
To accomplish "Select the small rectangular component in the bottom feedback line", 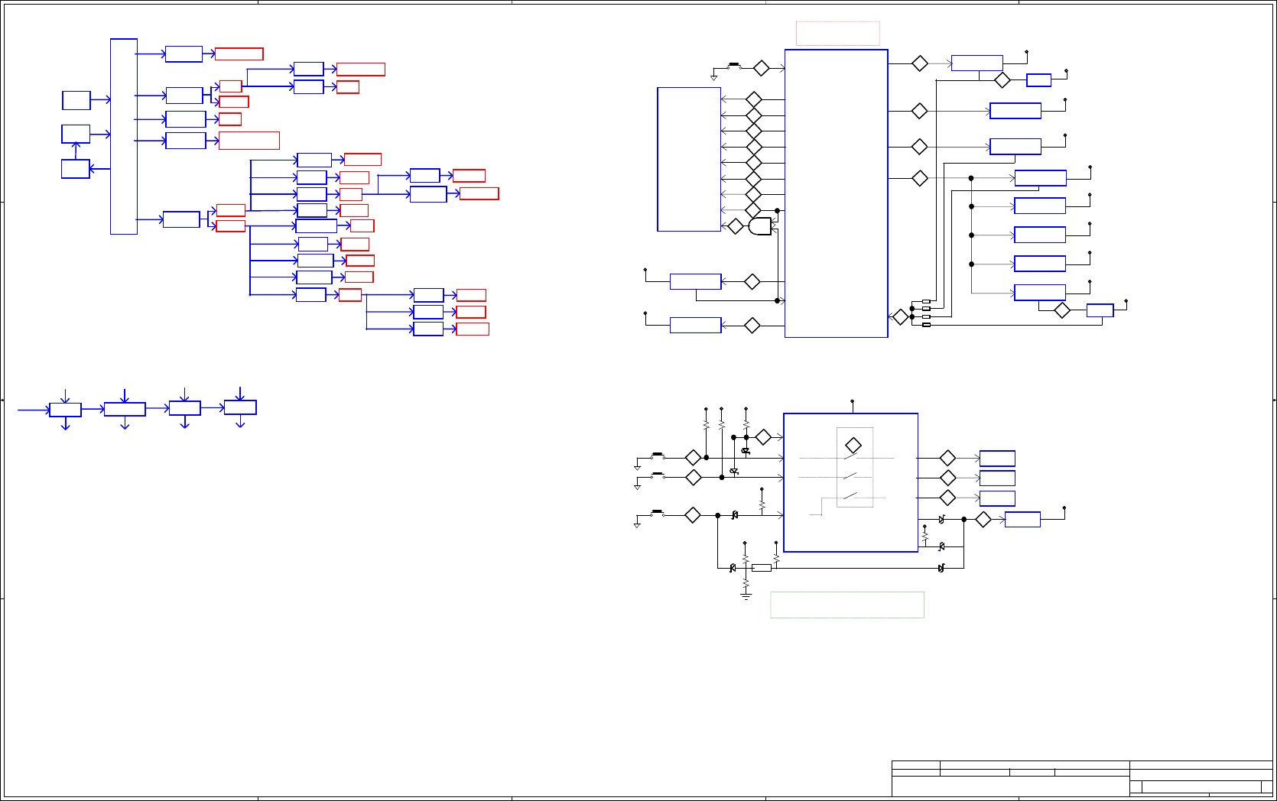I will tap(762, 568).
